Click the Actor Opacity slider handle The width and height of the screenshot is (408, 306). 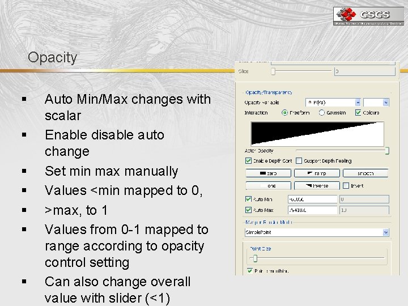click(x=387, y=151)
